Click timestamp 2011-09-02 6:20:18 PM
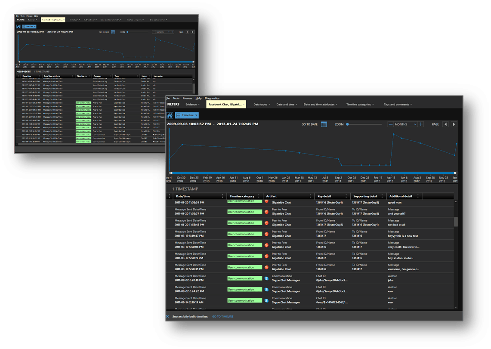The width and height of the screenshot is (491, 349). point(189,280)
